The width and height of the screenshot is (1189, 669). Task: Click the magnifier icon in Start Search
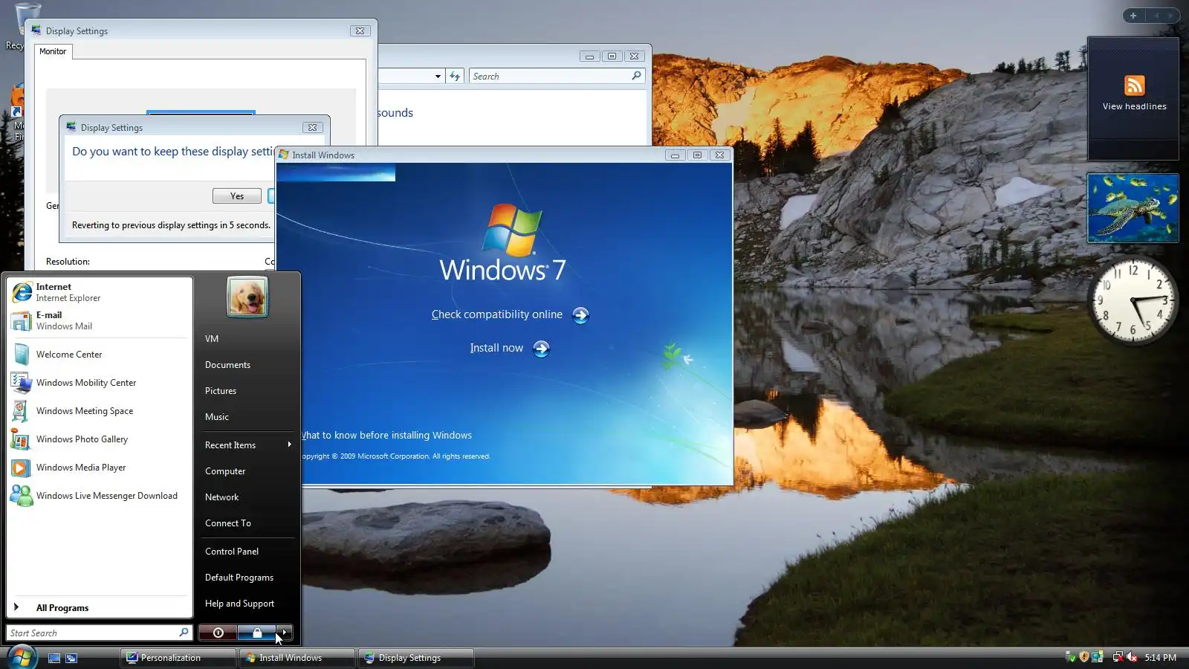tap(184, 633)
